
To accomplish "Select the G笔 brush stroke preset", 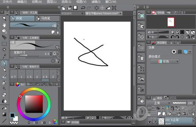I will [33, 25].
